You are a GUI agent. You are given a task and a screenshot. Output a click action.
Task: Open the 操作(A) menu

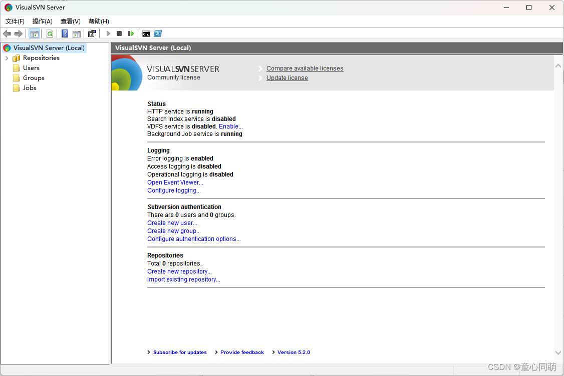tap(43, 21)
